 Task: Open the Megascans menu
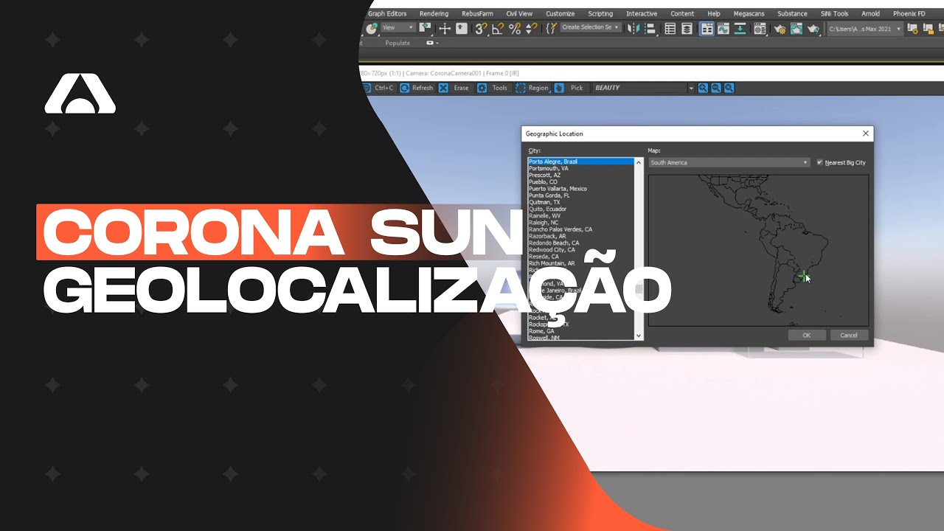tap(749, 13)
